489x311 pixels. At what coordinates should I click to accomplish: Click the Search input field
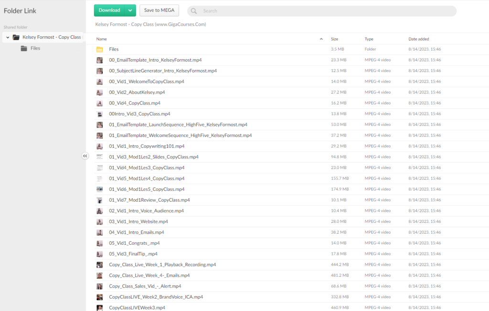click(325, 11)
